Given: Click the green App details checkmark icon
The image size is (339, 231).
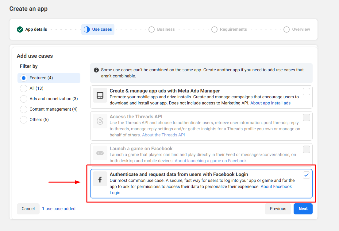Looking at the screenshot, I should click(20, 29).
